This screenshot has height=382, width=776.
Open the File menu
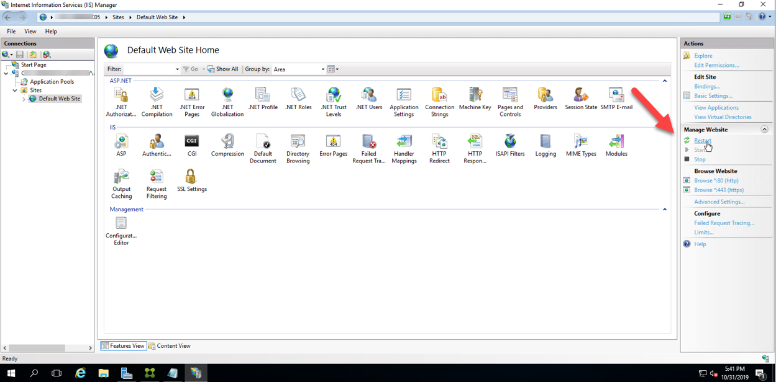pyautogui.click(x=11, y=31)
